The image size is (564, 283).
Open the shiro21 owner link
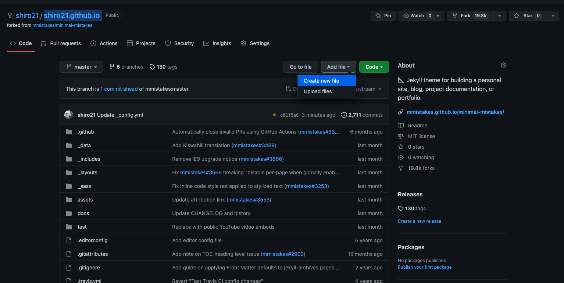point(27,15)
